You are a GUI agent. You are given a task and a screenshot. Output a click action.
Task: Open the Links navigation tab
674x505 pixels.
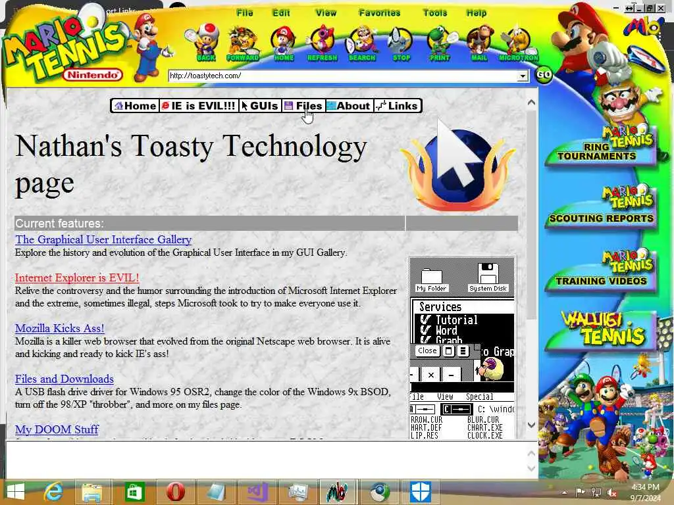397,106
